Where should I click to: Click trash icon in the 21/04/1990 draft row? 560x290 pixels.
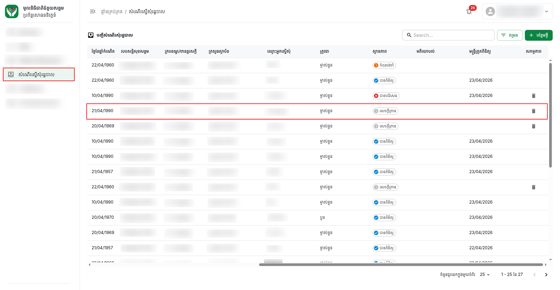pyautogui.click(x=533, y=111)
